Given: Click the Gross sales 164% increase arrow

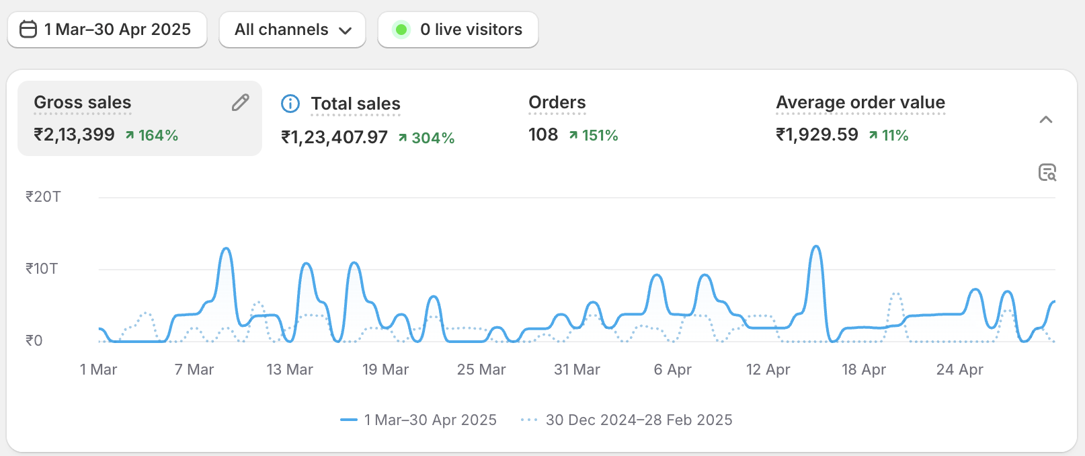Looking at the screenshot, I should coord(130,135).
